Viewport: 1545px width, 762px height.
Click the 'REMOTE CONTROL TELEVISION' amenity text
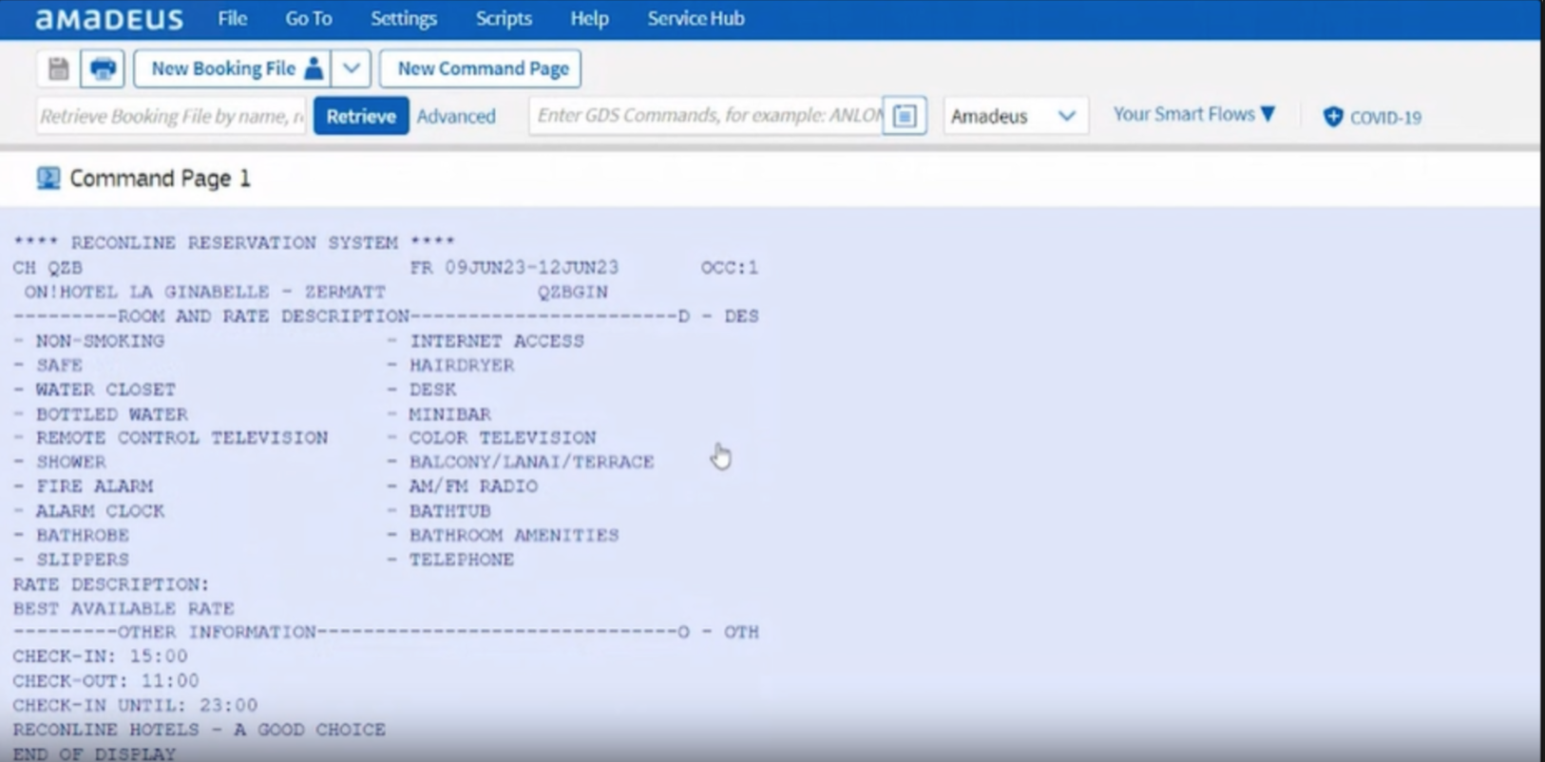pos(181,438)
